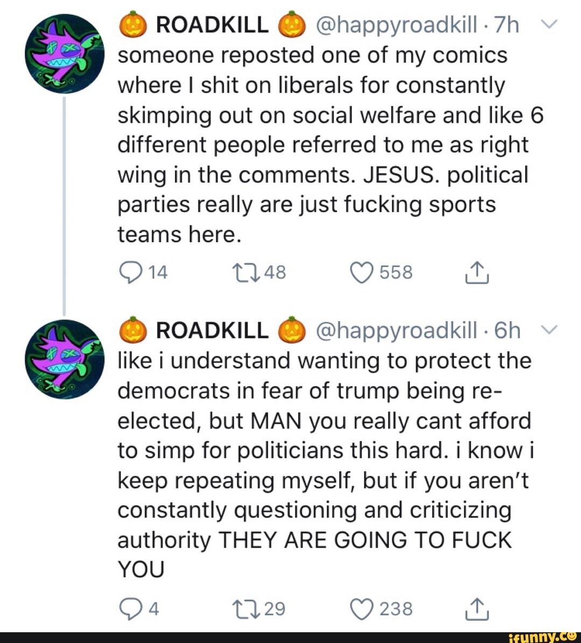Open the ROADKILL display name on first tweet
581x643 pixels.
coord(212,25)
